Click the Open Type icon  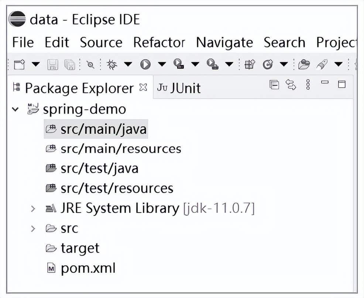pyautogui.click(x=304, y=64)
